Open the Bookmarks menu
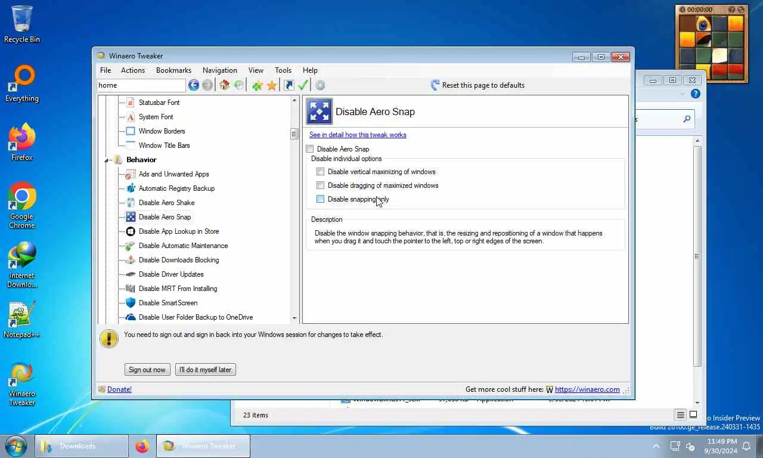Image resolution: width=763 pixels, height=458 pixels. click(x=173, y=70)
